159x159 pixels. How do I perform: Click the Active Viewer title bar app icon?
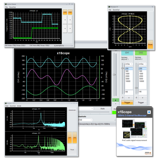tap(6, 4)
